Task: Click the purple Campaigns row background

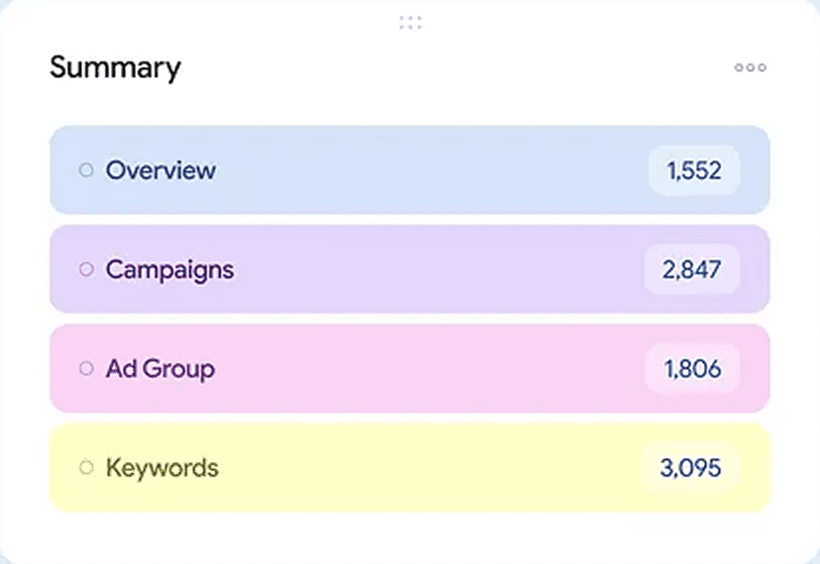Action: click(426, 269)
